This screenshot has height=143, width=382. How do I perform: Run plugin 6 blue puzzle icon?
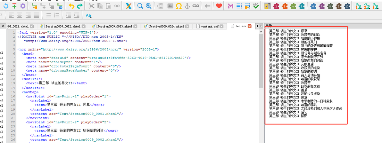point(313,6)
